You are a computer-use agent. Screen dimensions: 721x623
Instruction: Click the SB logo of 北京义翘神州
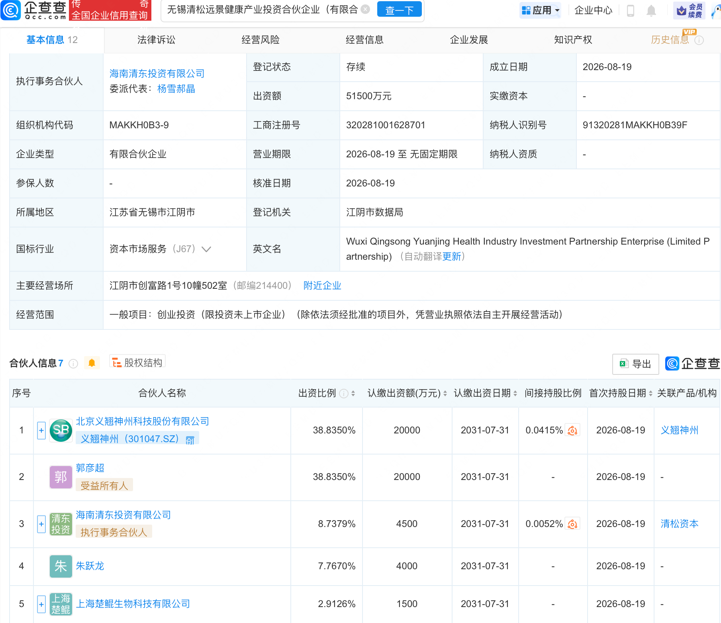click(x=61, y=431)
